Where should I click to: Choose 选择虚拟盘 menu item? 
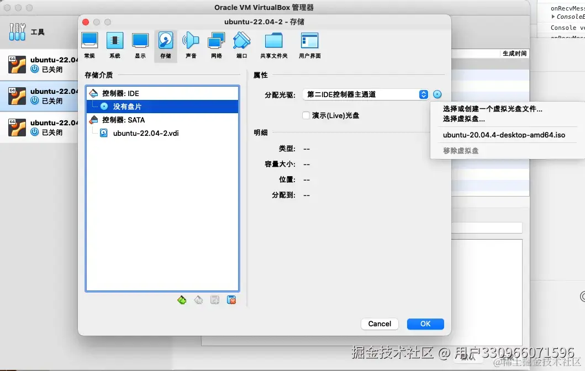point(464,119)
